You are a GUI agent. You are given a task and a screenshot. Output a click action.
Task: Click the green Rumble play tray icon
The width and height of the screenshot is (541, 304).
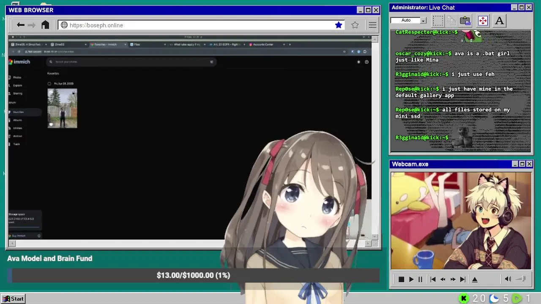516,299
